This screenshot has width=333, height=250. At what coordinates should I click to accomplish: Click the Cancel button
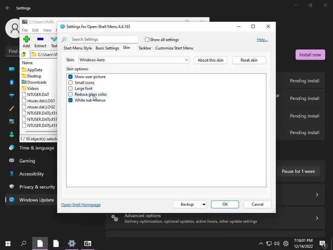(x=258, y=204)
